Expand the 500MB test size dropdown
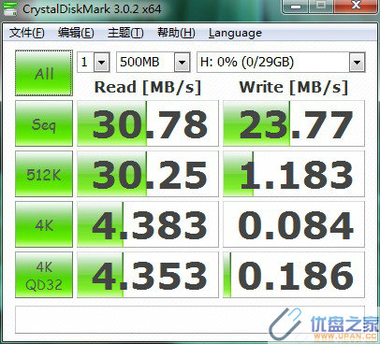 click(x=183, y=62)
